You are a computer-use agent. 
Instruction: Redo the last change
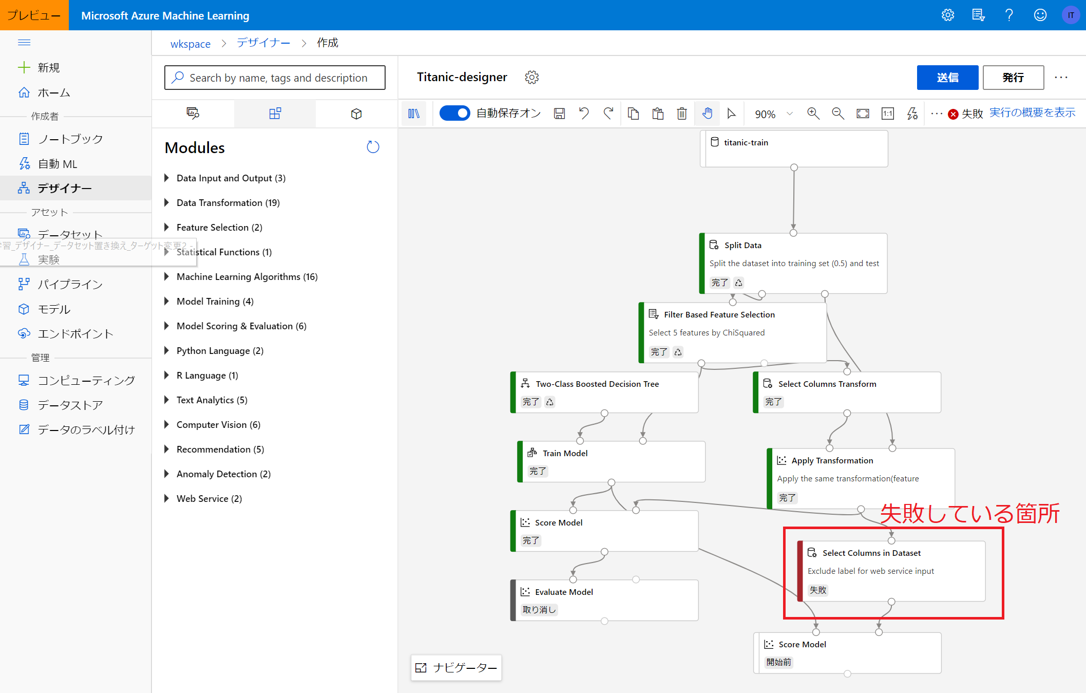608,114
